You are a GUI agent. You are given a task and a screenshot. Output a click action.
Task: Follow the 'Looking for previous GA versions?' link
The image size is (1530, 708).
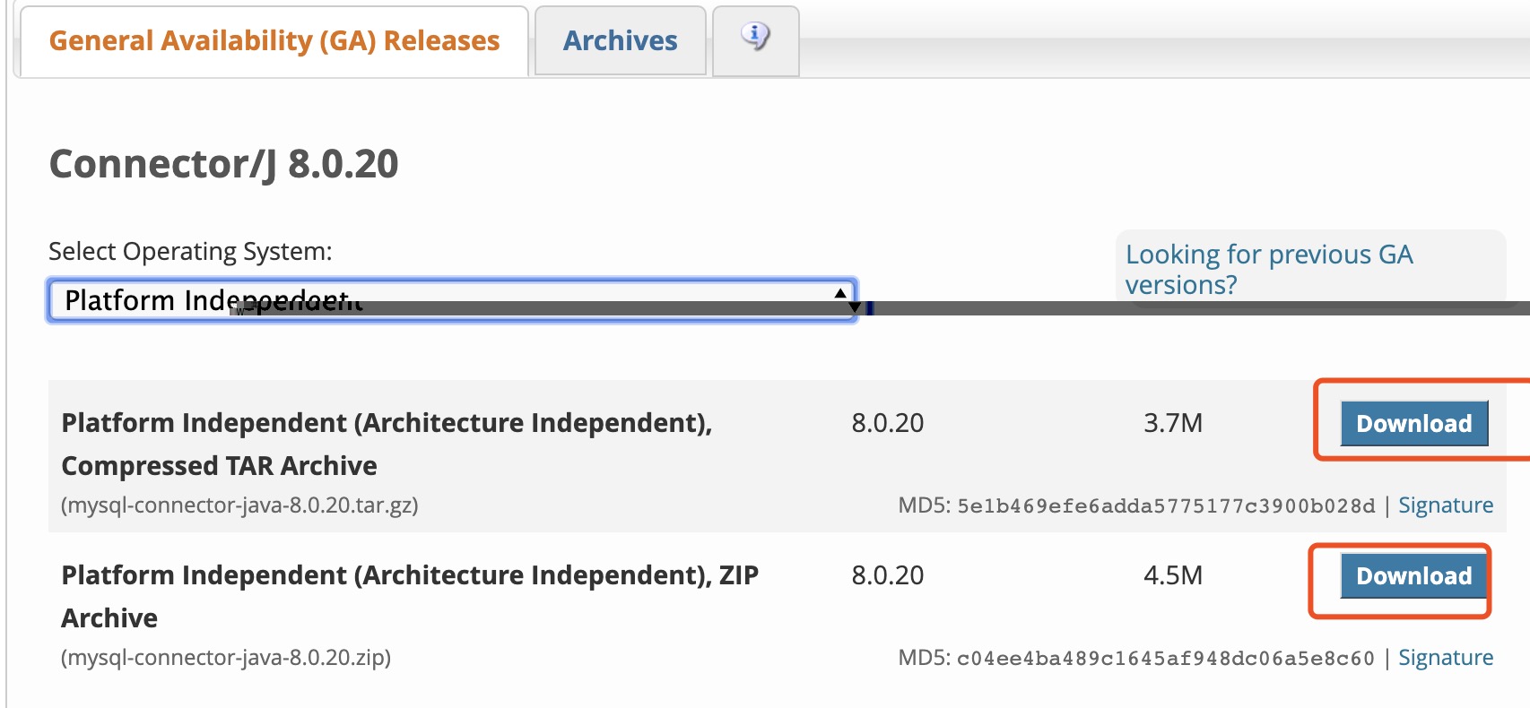[x=1268, y=270]
